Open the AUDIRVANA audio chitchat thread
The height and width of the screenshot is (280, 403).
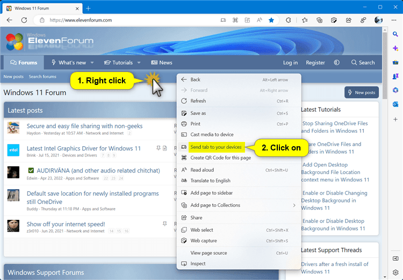click(98, 170)
